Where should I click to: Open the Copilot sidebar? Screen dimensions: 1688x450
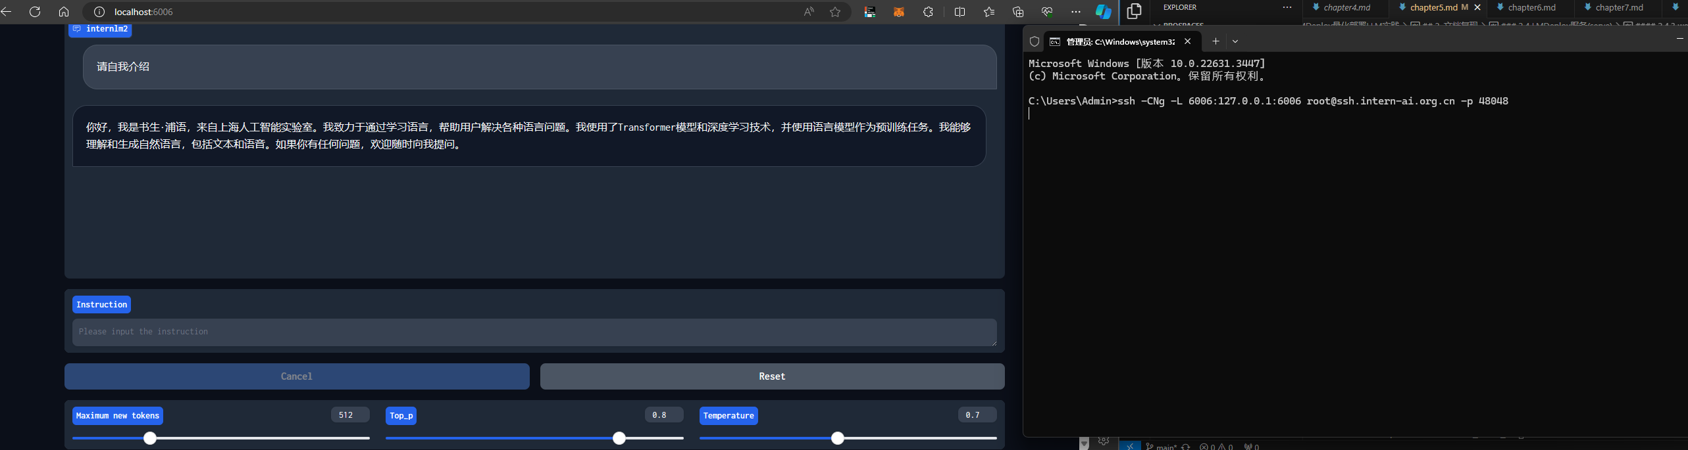(1104, 12)
